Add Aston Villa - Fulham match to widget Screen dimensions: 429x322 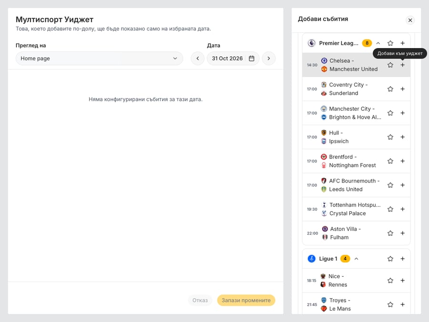tap(402, 233)
